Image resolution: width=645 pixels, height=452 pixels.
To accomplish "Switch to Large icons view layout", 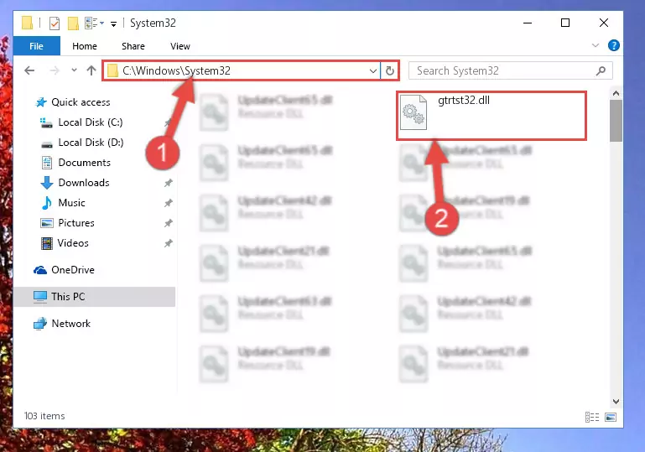I will (x=611, y=417).
